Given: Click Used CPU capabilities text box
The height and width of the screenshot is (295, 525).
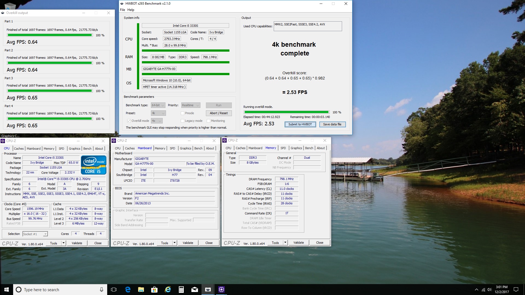Looking at the screenshot, I should pyautogui.click(x=308, y=26).
